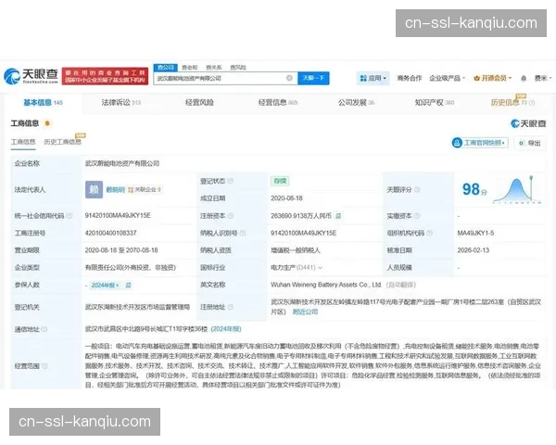556x445 pixels.
Task: Open the 应用 apps dropdown
Action: [373, 78]
